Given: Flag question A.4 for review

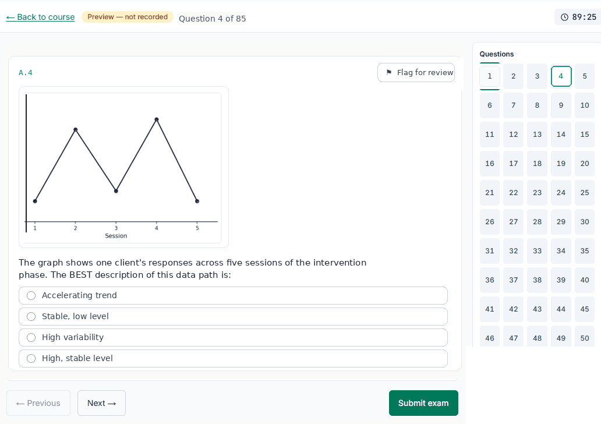Looking at the screenshot, I should point(416,72).
